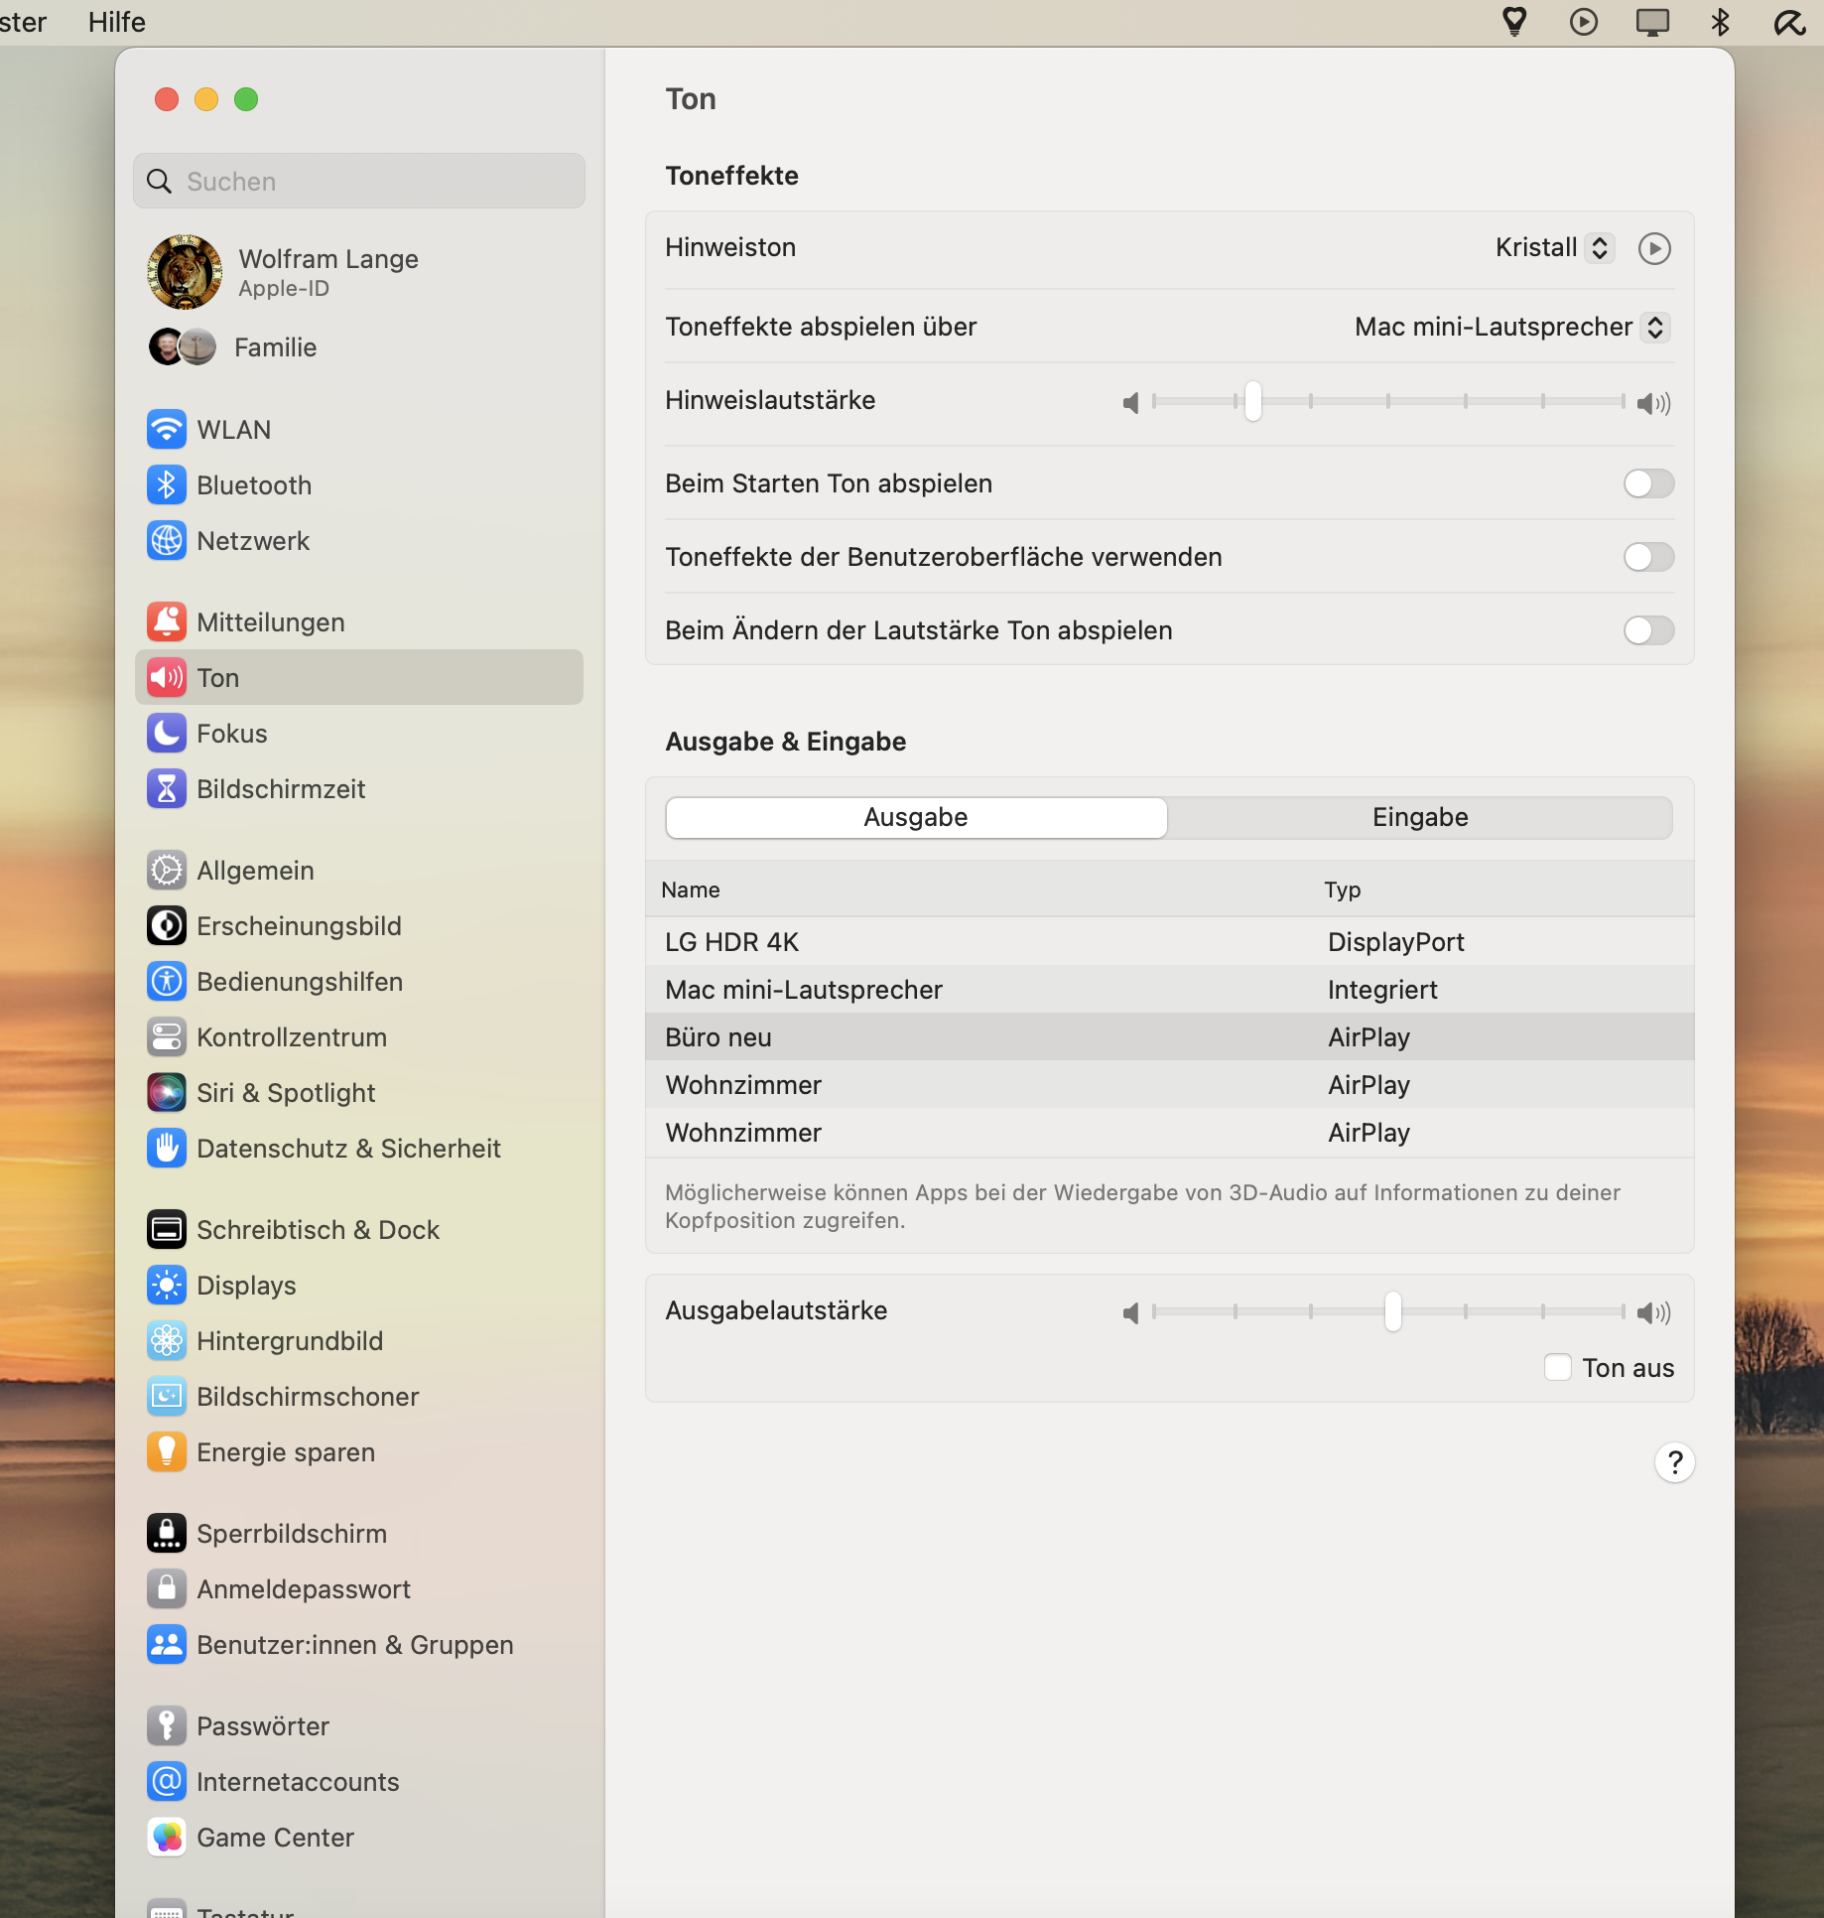
Task: Open the Kontrollzentrum icon
Action: pos(167,1036)
